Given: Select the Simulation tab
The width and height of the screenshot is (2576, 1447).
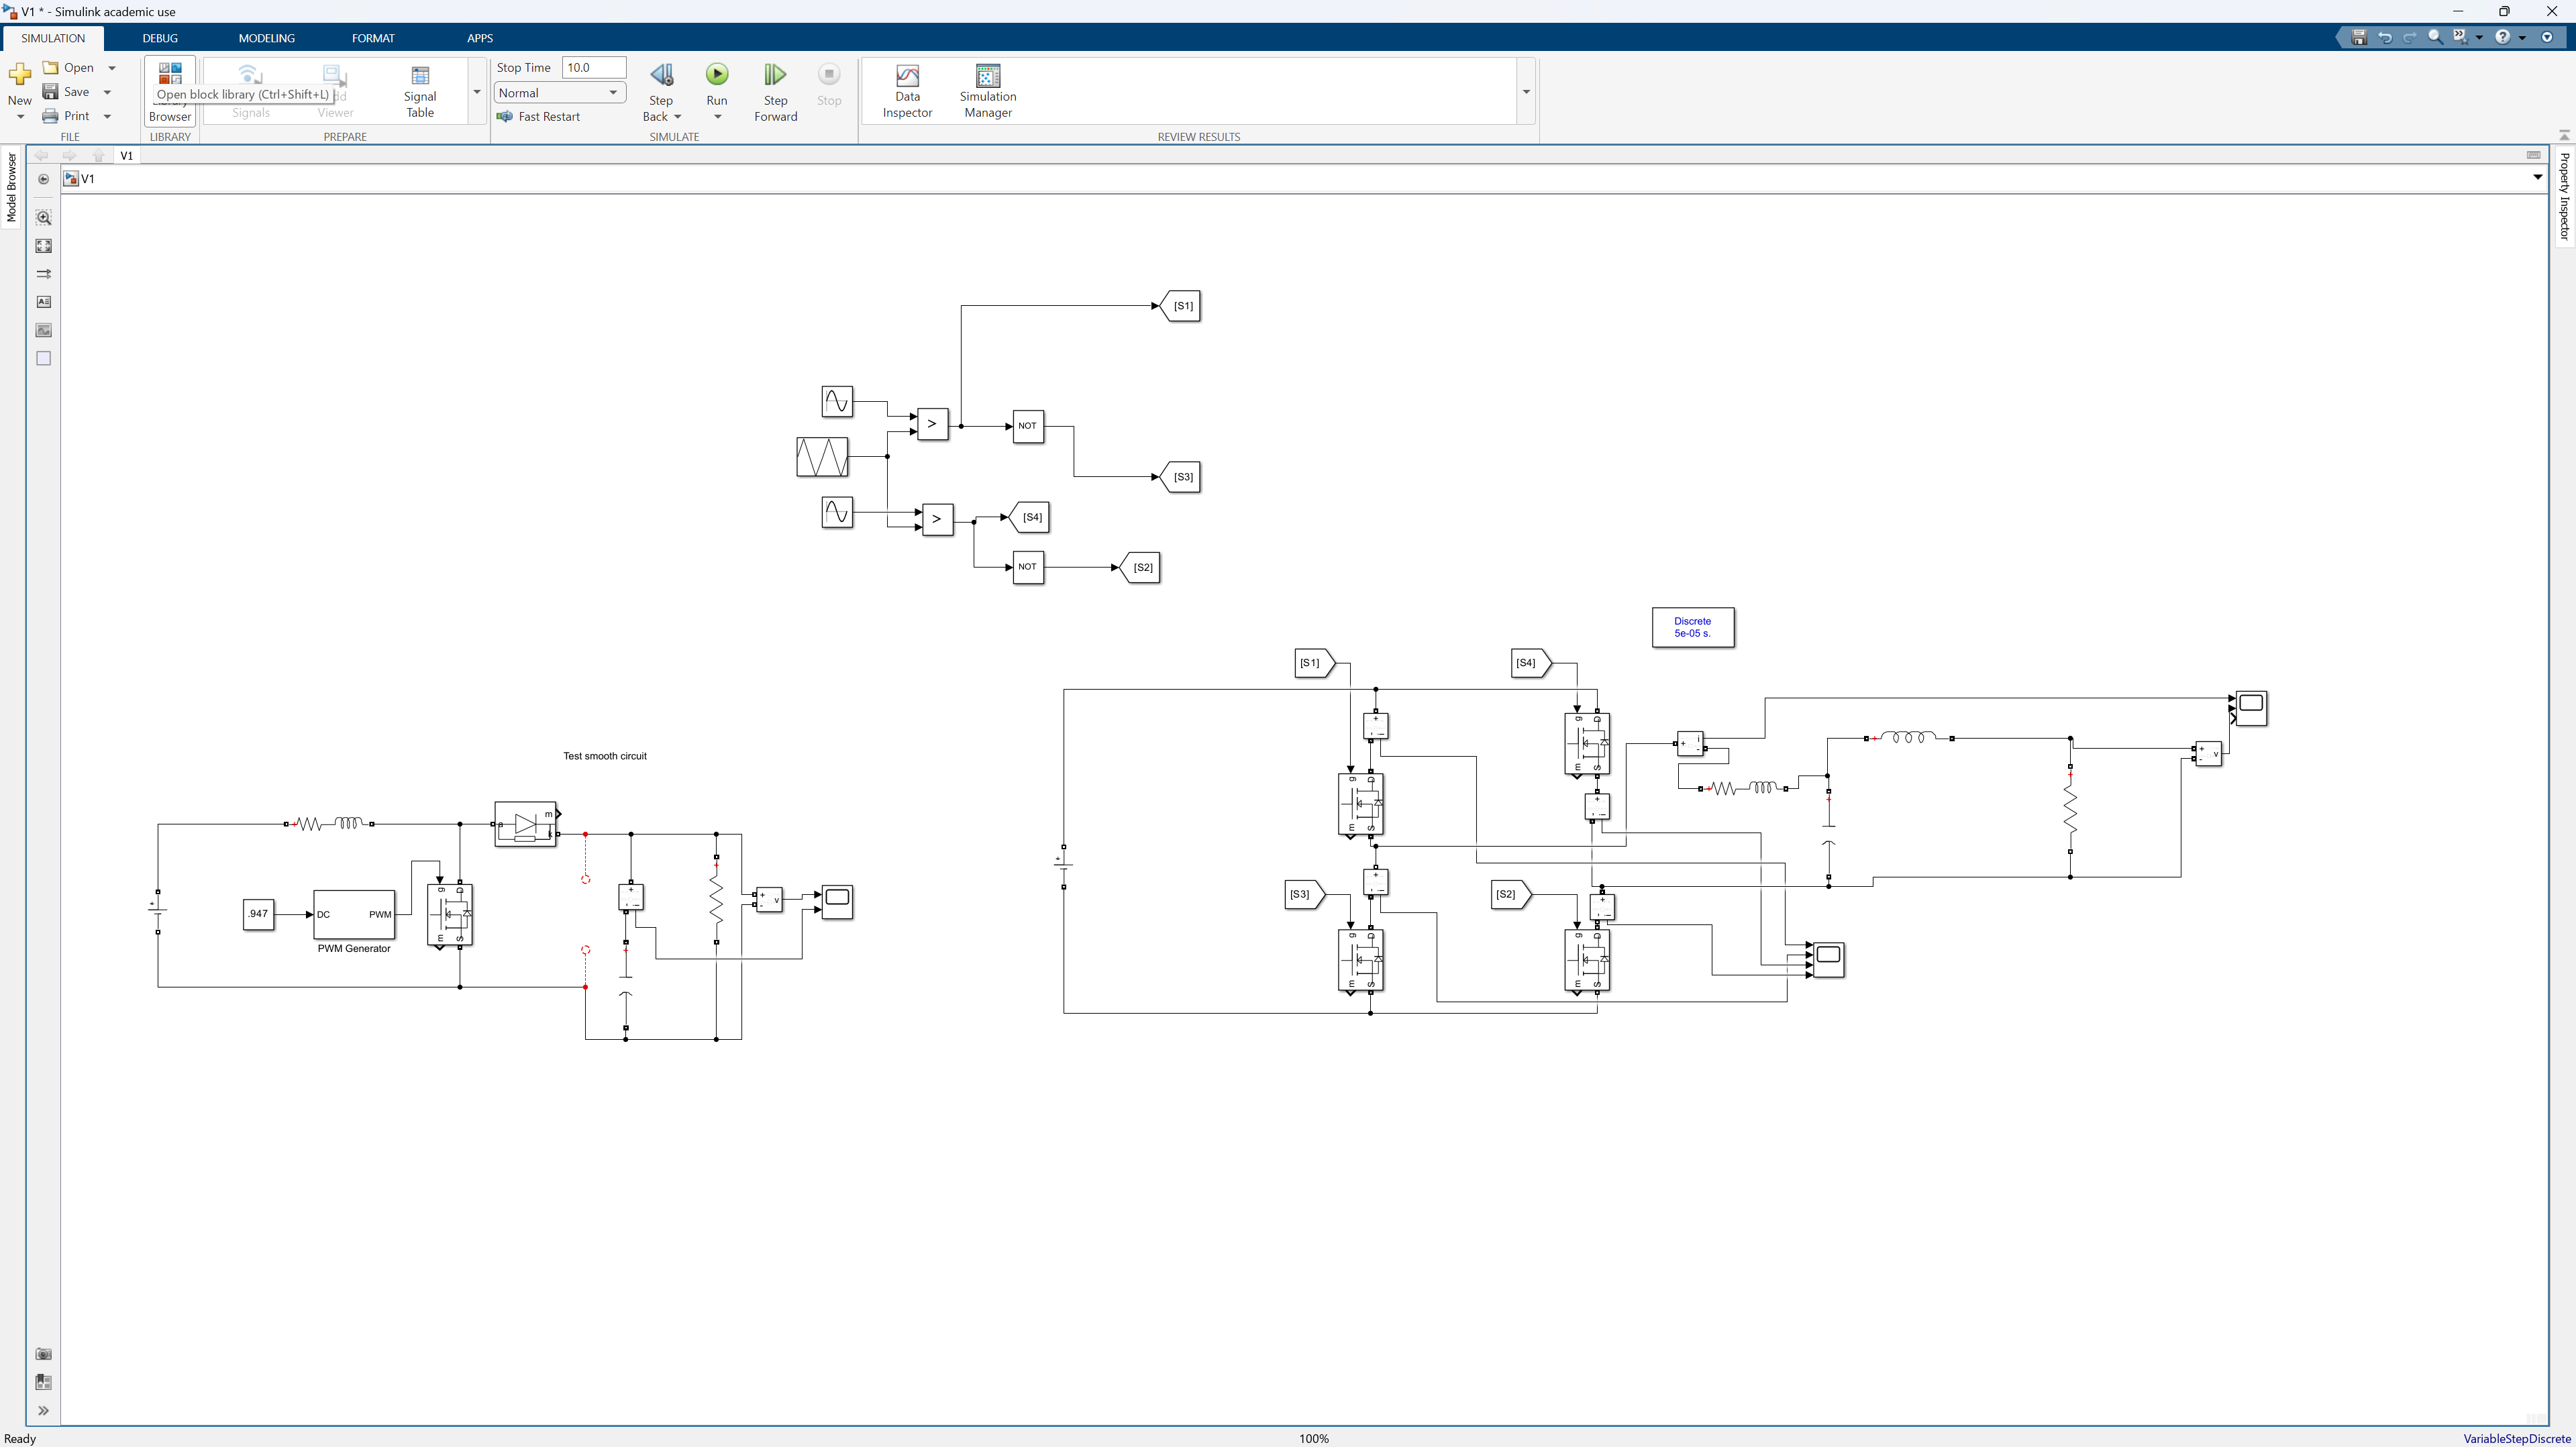Looking at the screenshot, I should point(53,38).
